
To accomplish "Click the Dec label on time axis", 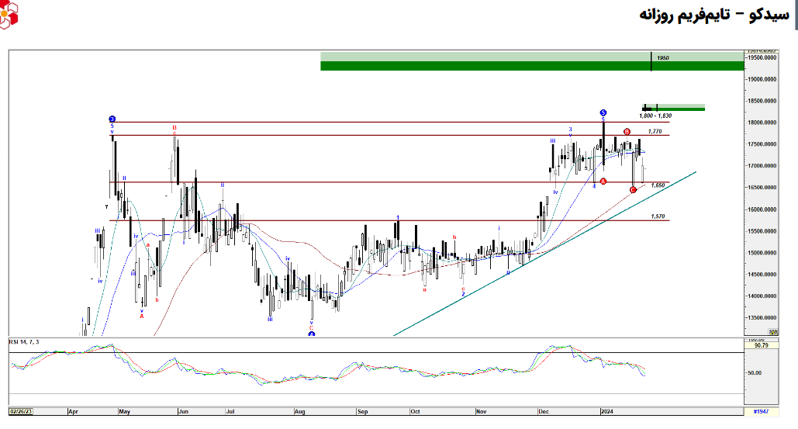I will tap(544, 410).
